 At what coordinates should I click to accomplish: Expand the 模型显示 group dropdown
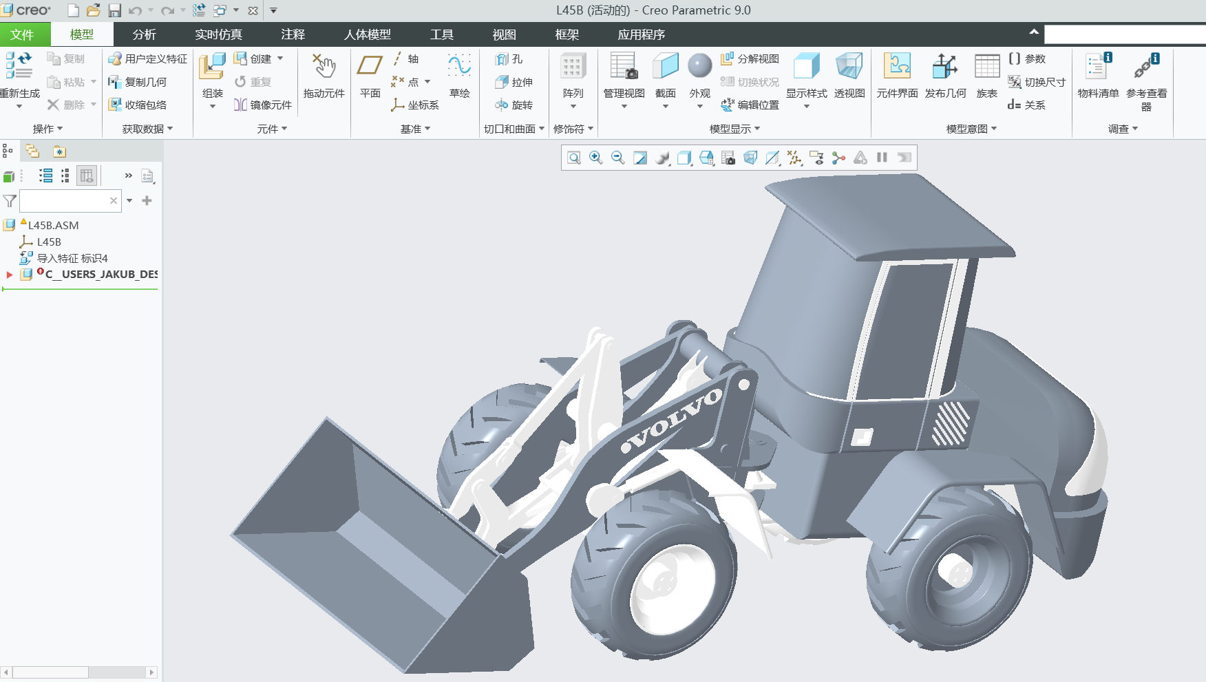coord(734,129)
